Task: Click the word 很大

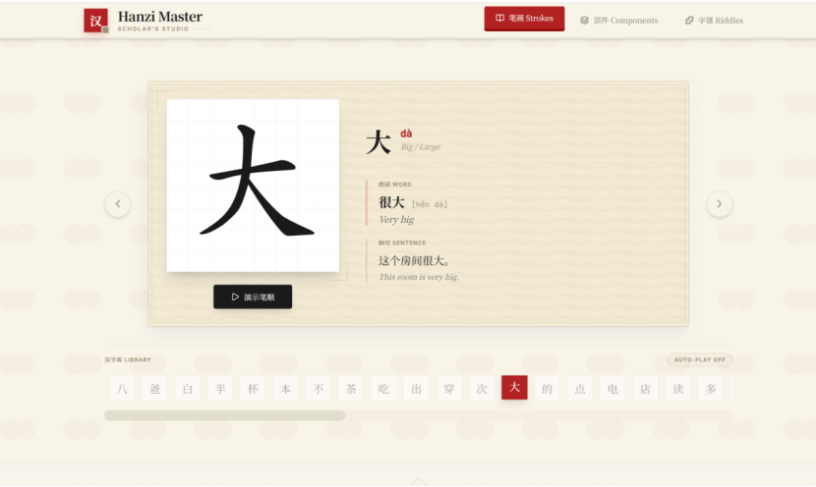Action: coord(391,202)
